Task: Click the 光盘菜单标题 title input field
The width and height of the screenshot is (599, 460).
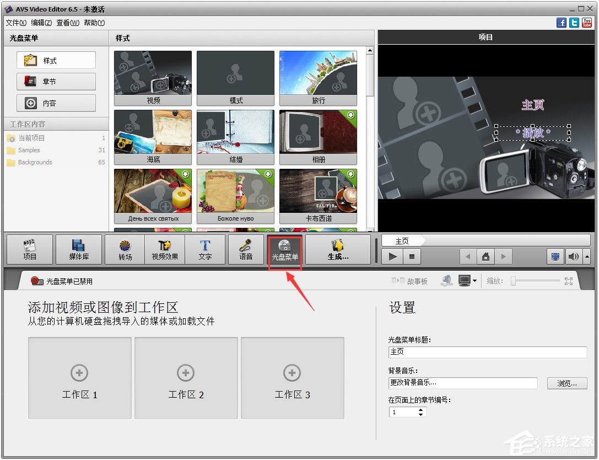Action: pyautogui.click(x=488, y=352)
